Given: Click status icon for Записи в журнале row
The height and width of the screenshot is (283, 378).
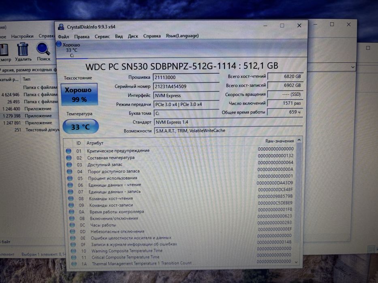Looking at the screenshot, I should click(x=73, y=245).
